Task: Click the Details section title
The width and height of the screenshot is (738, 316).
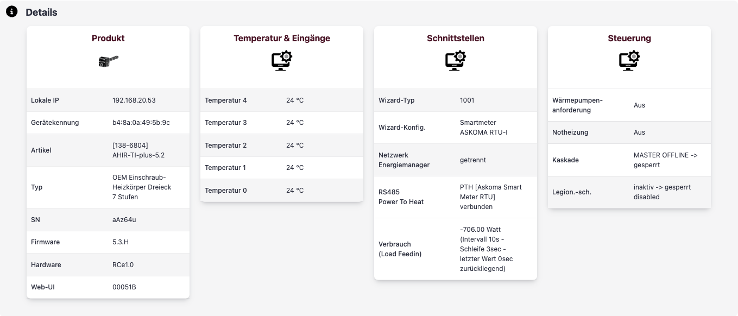Action: 41,12
